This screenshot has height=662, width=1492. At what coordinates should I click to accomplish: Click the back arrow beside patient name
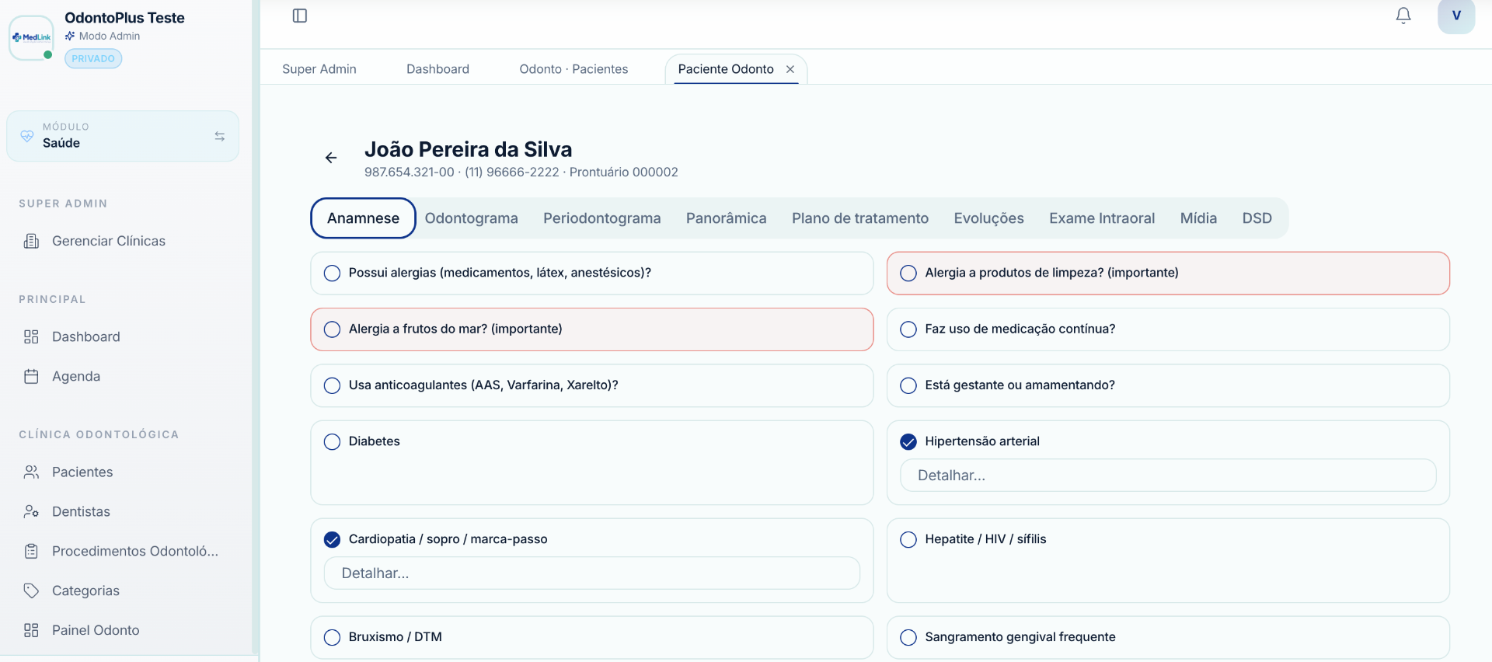click(x=331, y=158)
